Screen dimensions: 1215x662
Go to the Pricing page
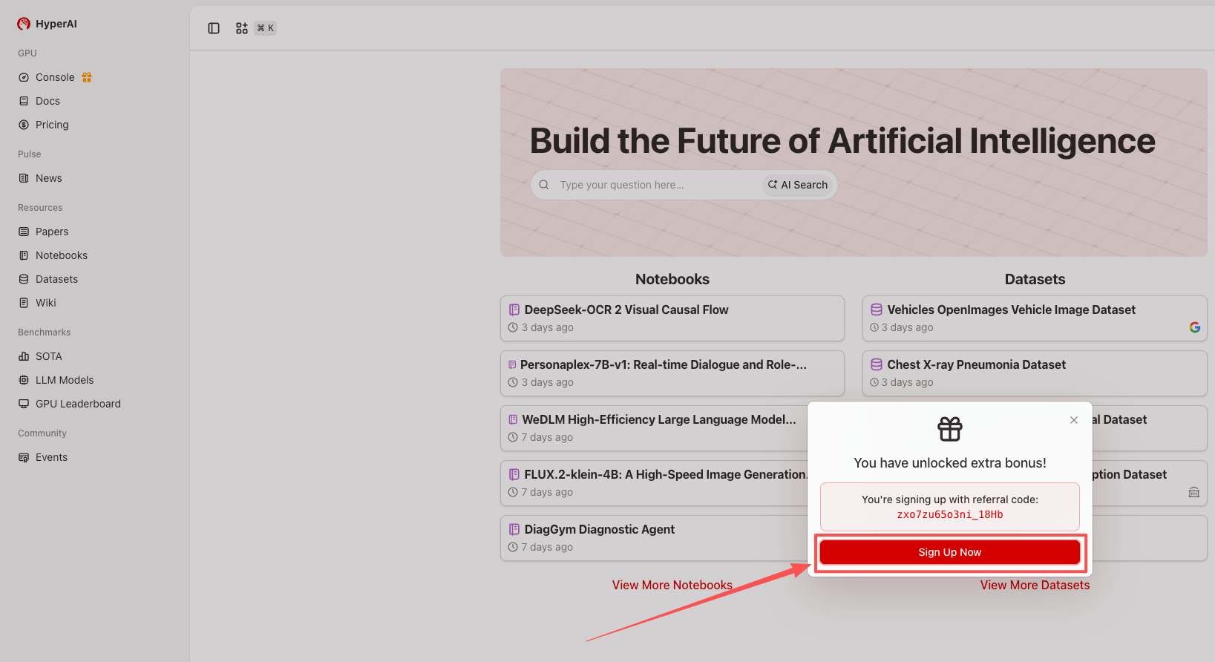pyautogui.click(x=52, y=125)
